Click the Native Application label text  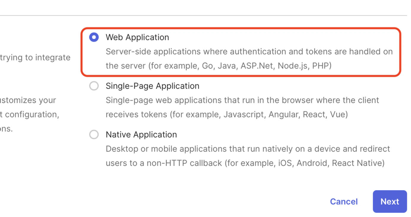pyautogui.click(x=141, y=134)
